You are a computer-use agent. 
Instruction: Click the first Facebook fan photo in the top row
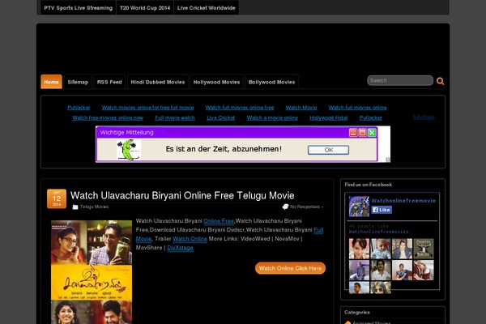click(359, 249)
